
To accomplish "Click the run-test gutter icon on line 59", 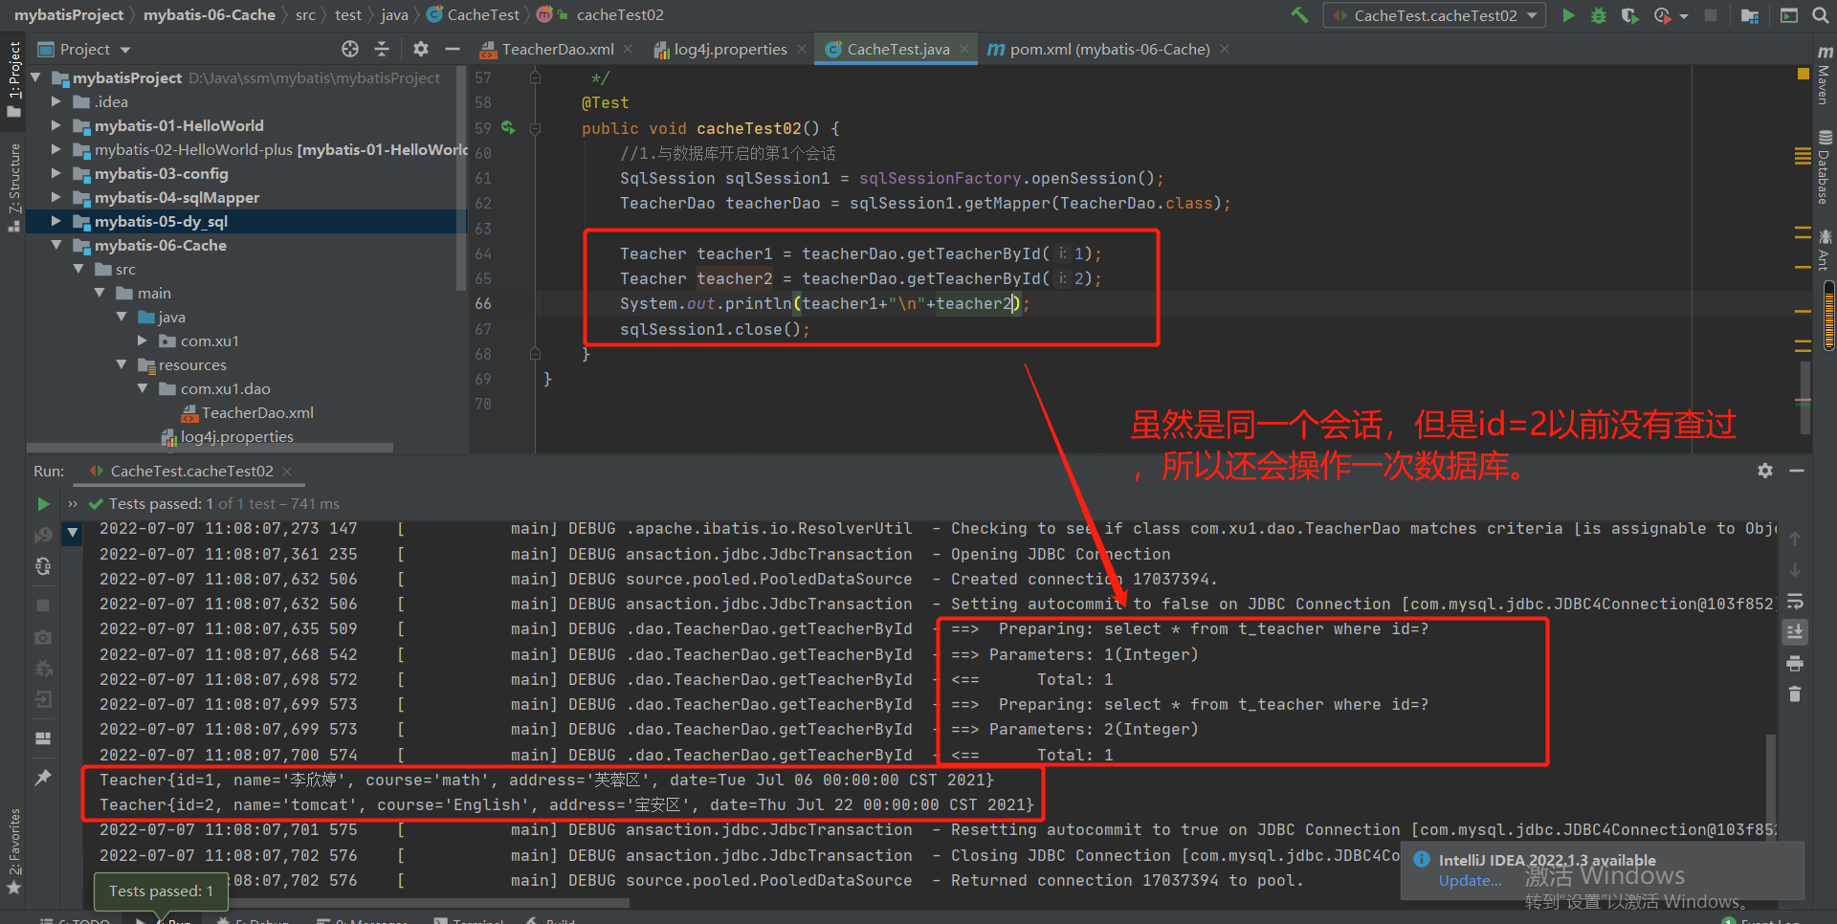I will tap(508, 127).
